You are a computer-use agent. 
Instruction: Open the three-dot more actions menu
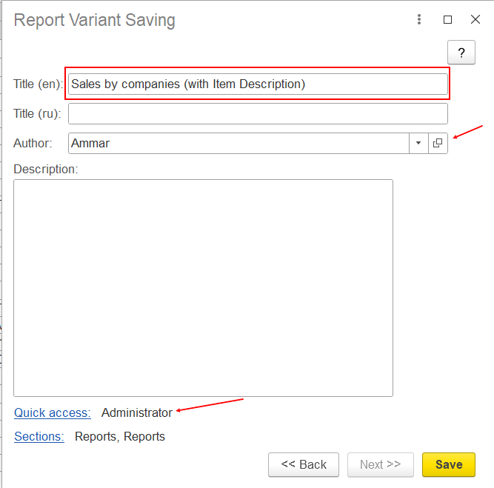click(419, 20)
